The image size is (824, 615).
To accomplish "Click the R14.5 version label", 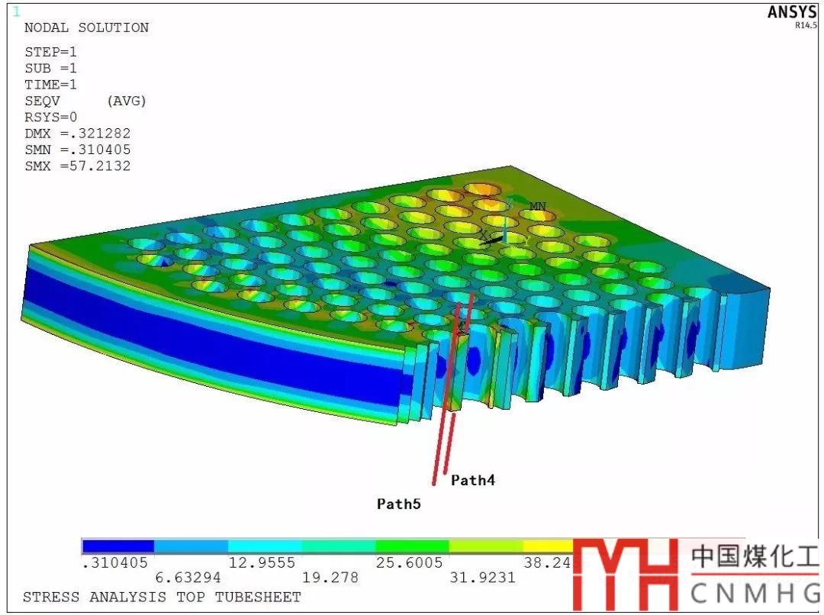I will click(806, 25).
